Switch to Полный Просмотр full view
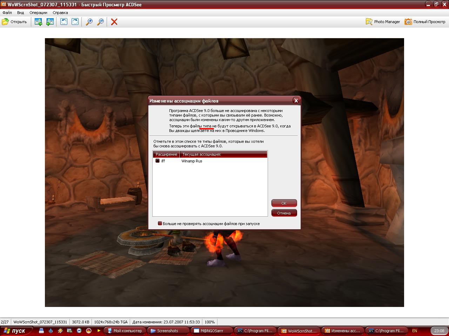Viewport: 449px width, 336px height. point(425,22)
